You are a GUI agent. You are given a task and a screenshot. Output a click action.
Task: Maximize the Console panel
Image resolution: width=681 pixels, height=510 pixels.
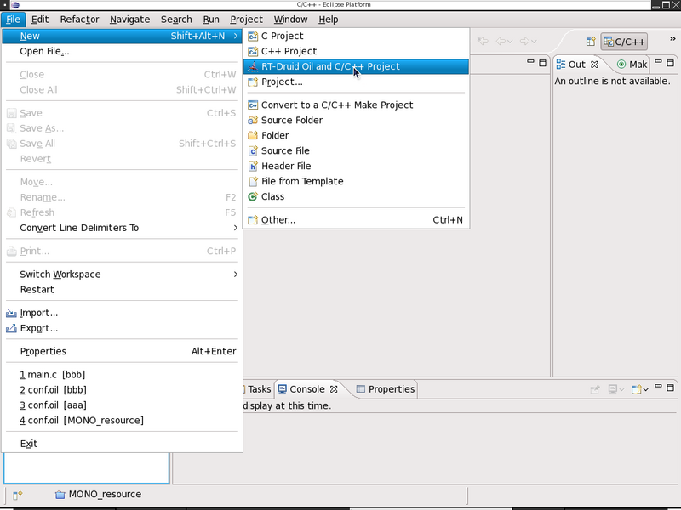point(671,388)
